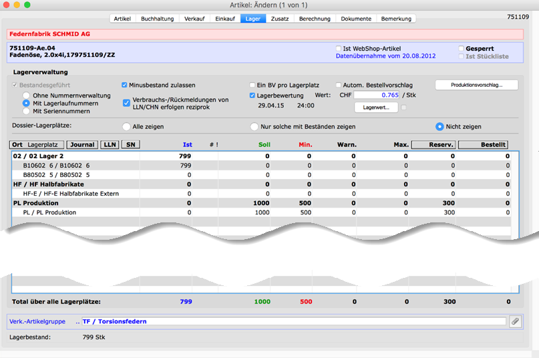Check the Gesperrt checkbox
This screenshot has height=358, width=539.
(461, 49)
